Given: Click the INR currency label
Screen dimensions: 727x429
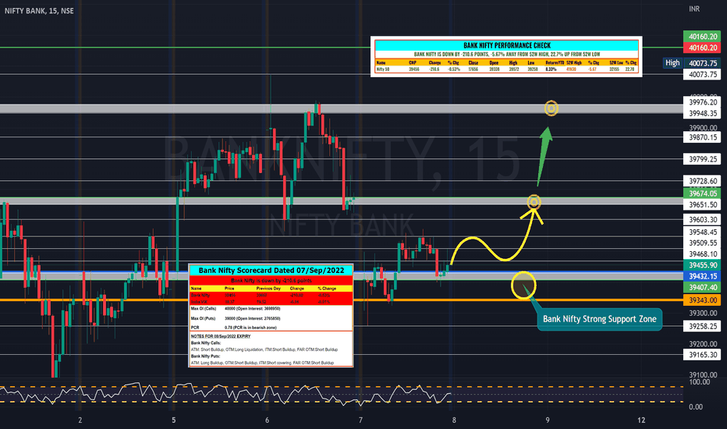Looking at the screenshot, I should coord(694,9).
